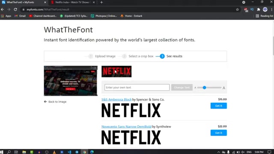Open Task View on the taskbar
Viewport: 274px width, 154px height.
[16, 152]
